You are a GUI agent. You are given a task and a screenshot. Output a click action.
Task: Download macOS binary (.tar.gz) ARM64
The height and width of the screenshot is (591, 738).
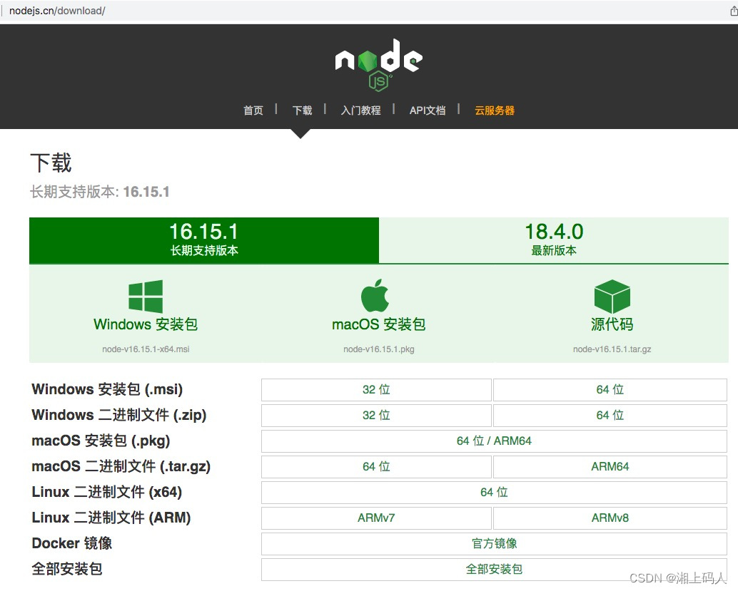pos(610,467)
